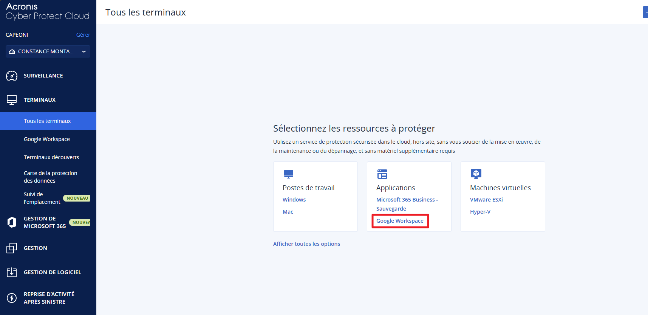Click the Applications window icon

[x=382, y=174]
